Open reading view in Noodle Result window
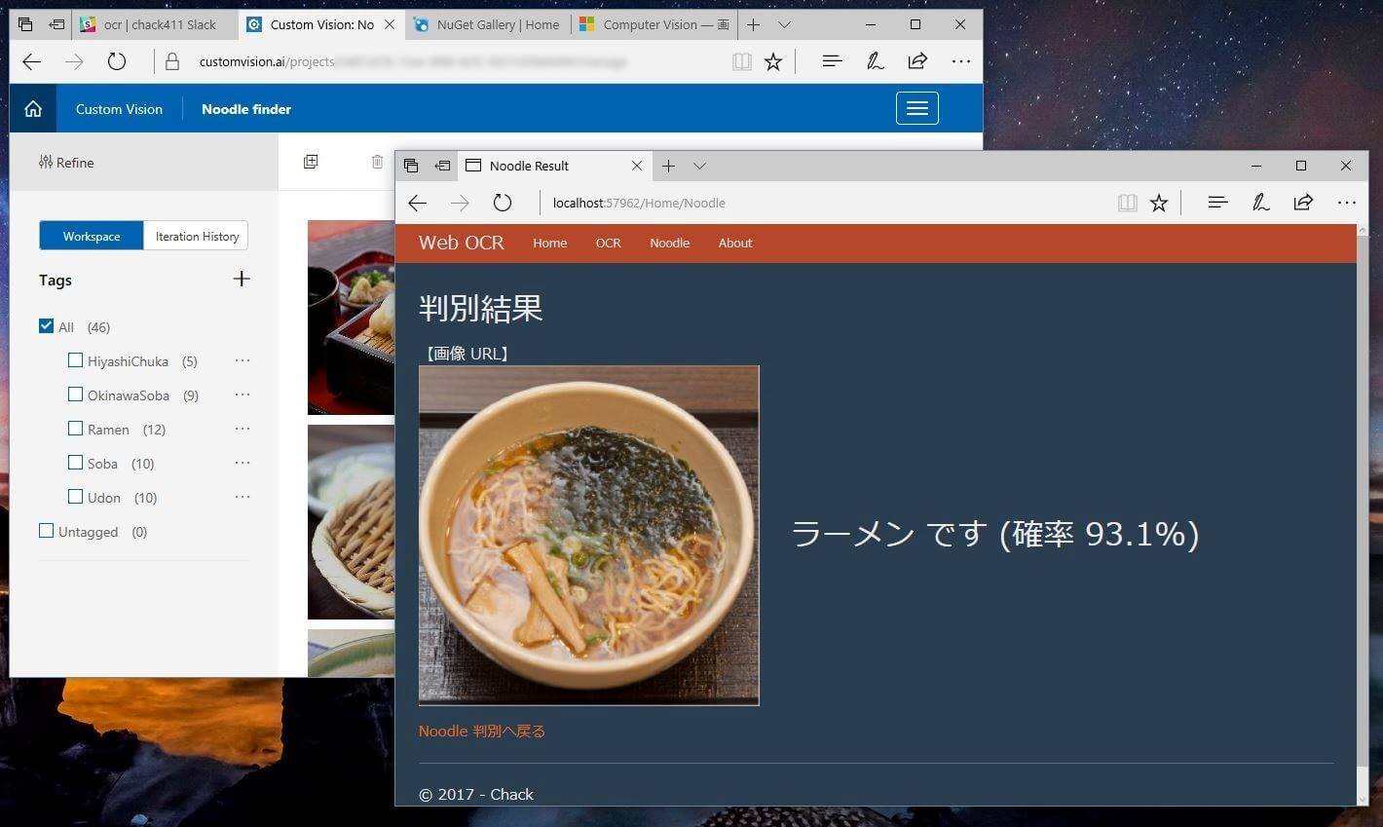Image resolution: width=1383 pixels, height=827 pixels. [x=1128, y=203]
